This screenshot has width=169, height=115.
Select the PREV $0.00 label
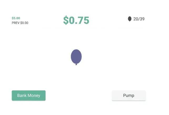pos(20,23)
